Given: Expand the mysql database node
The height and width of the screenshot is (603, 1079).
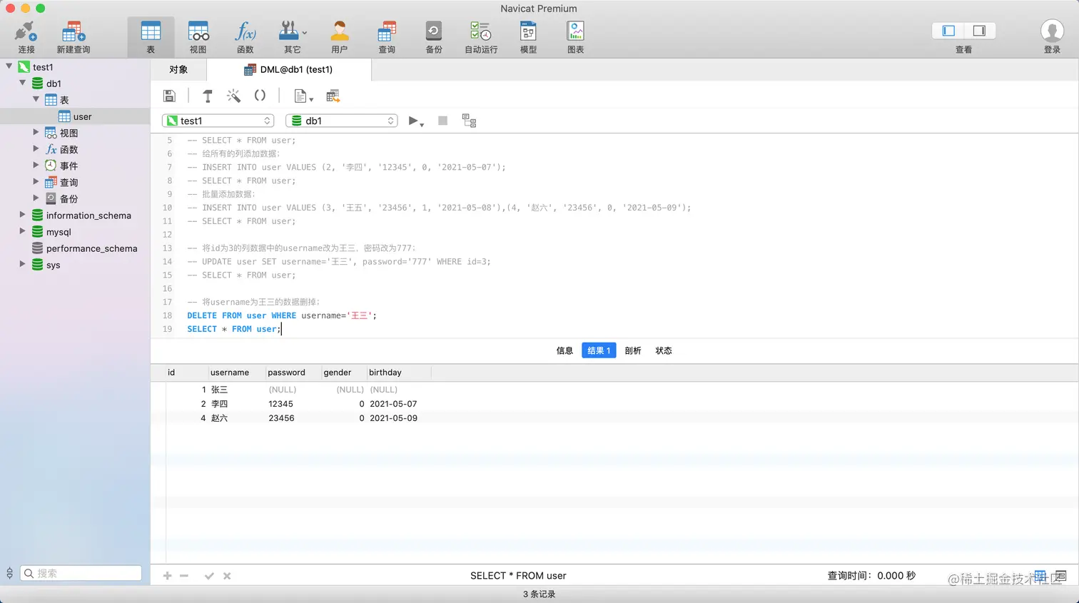Looking at the screenshot, I should (x=23, y=231).
